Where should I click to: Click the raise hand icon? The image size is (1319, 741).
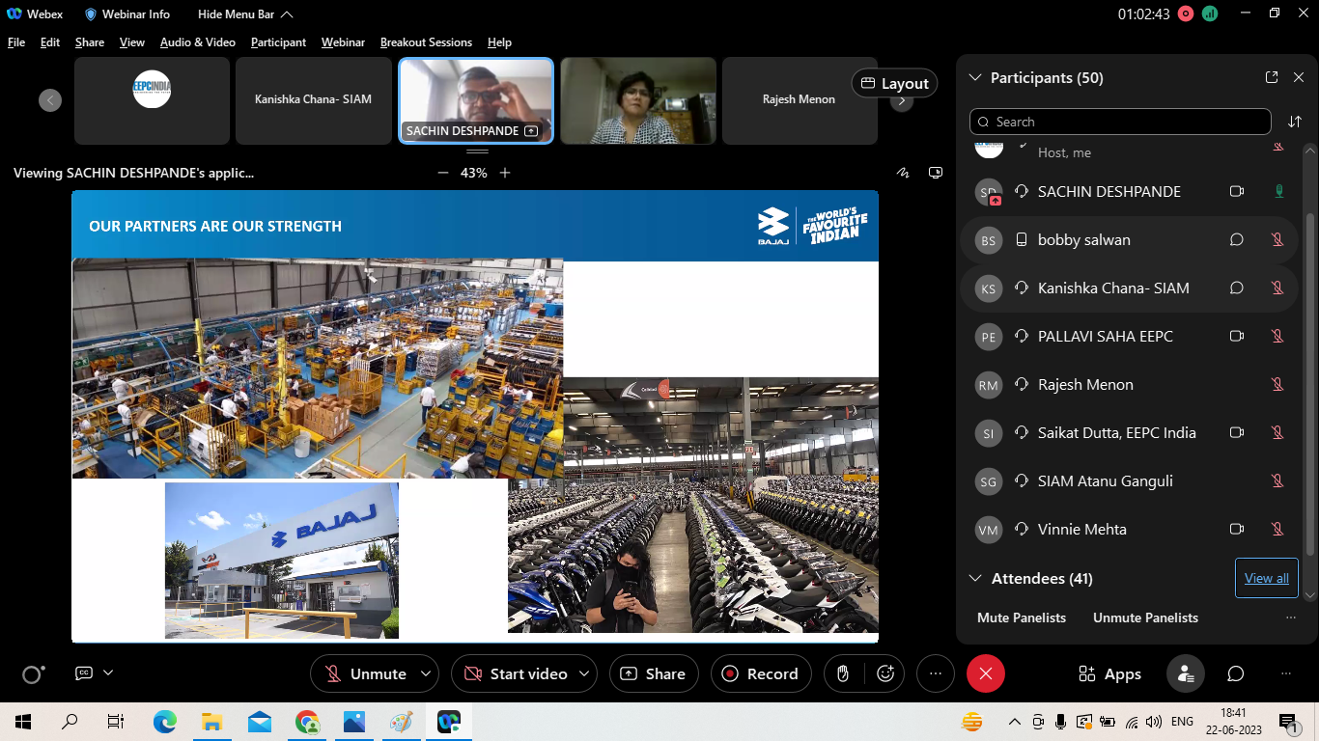coord(843,673)
